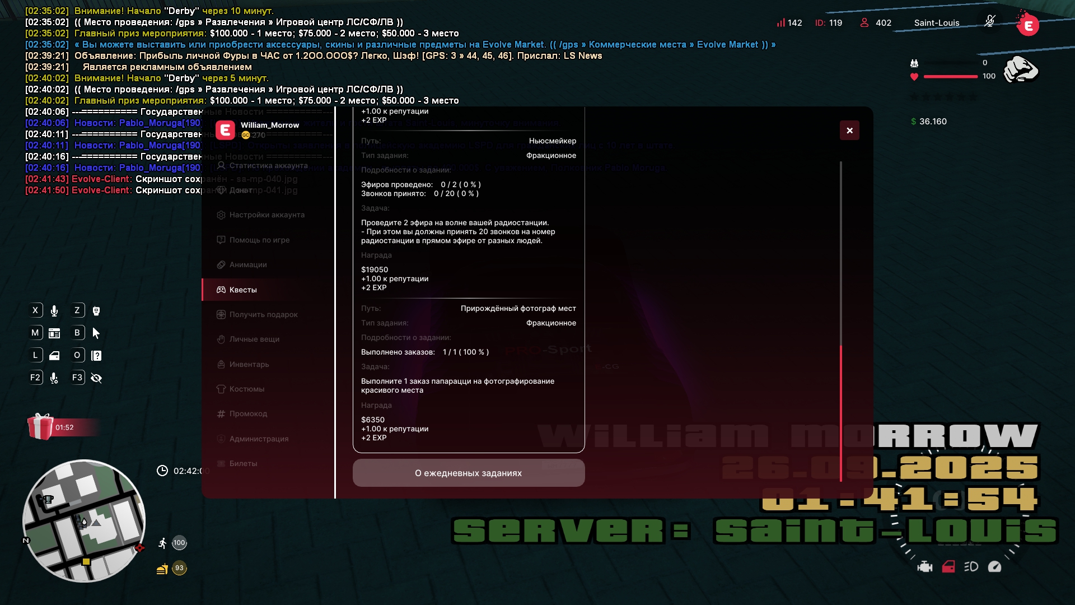This screenshot has height=605, width=1075.
Task: Open Статистика аккаунта section
Action: [x=268, y=165]
